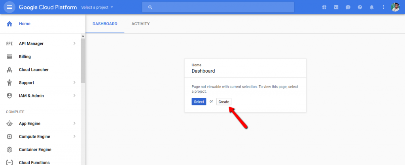Switch to the DASHBOARD tab
This screenshot has width=405, height=165.
coord(105,24)
